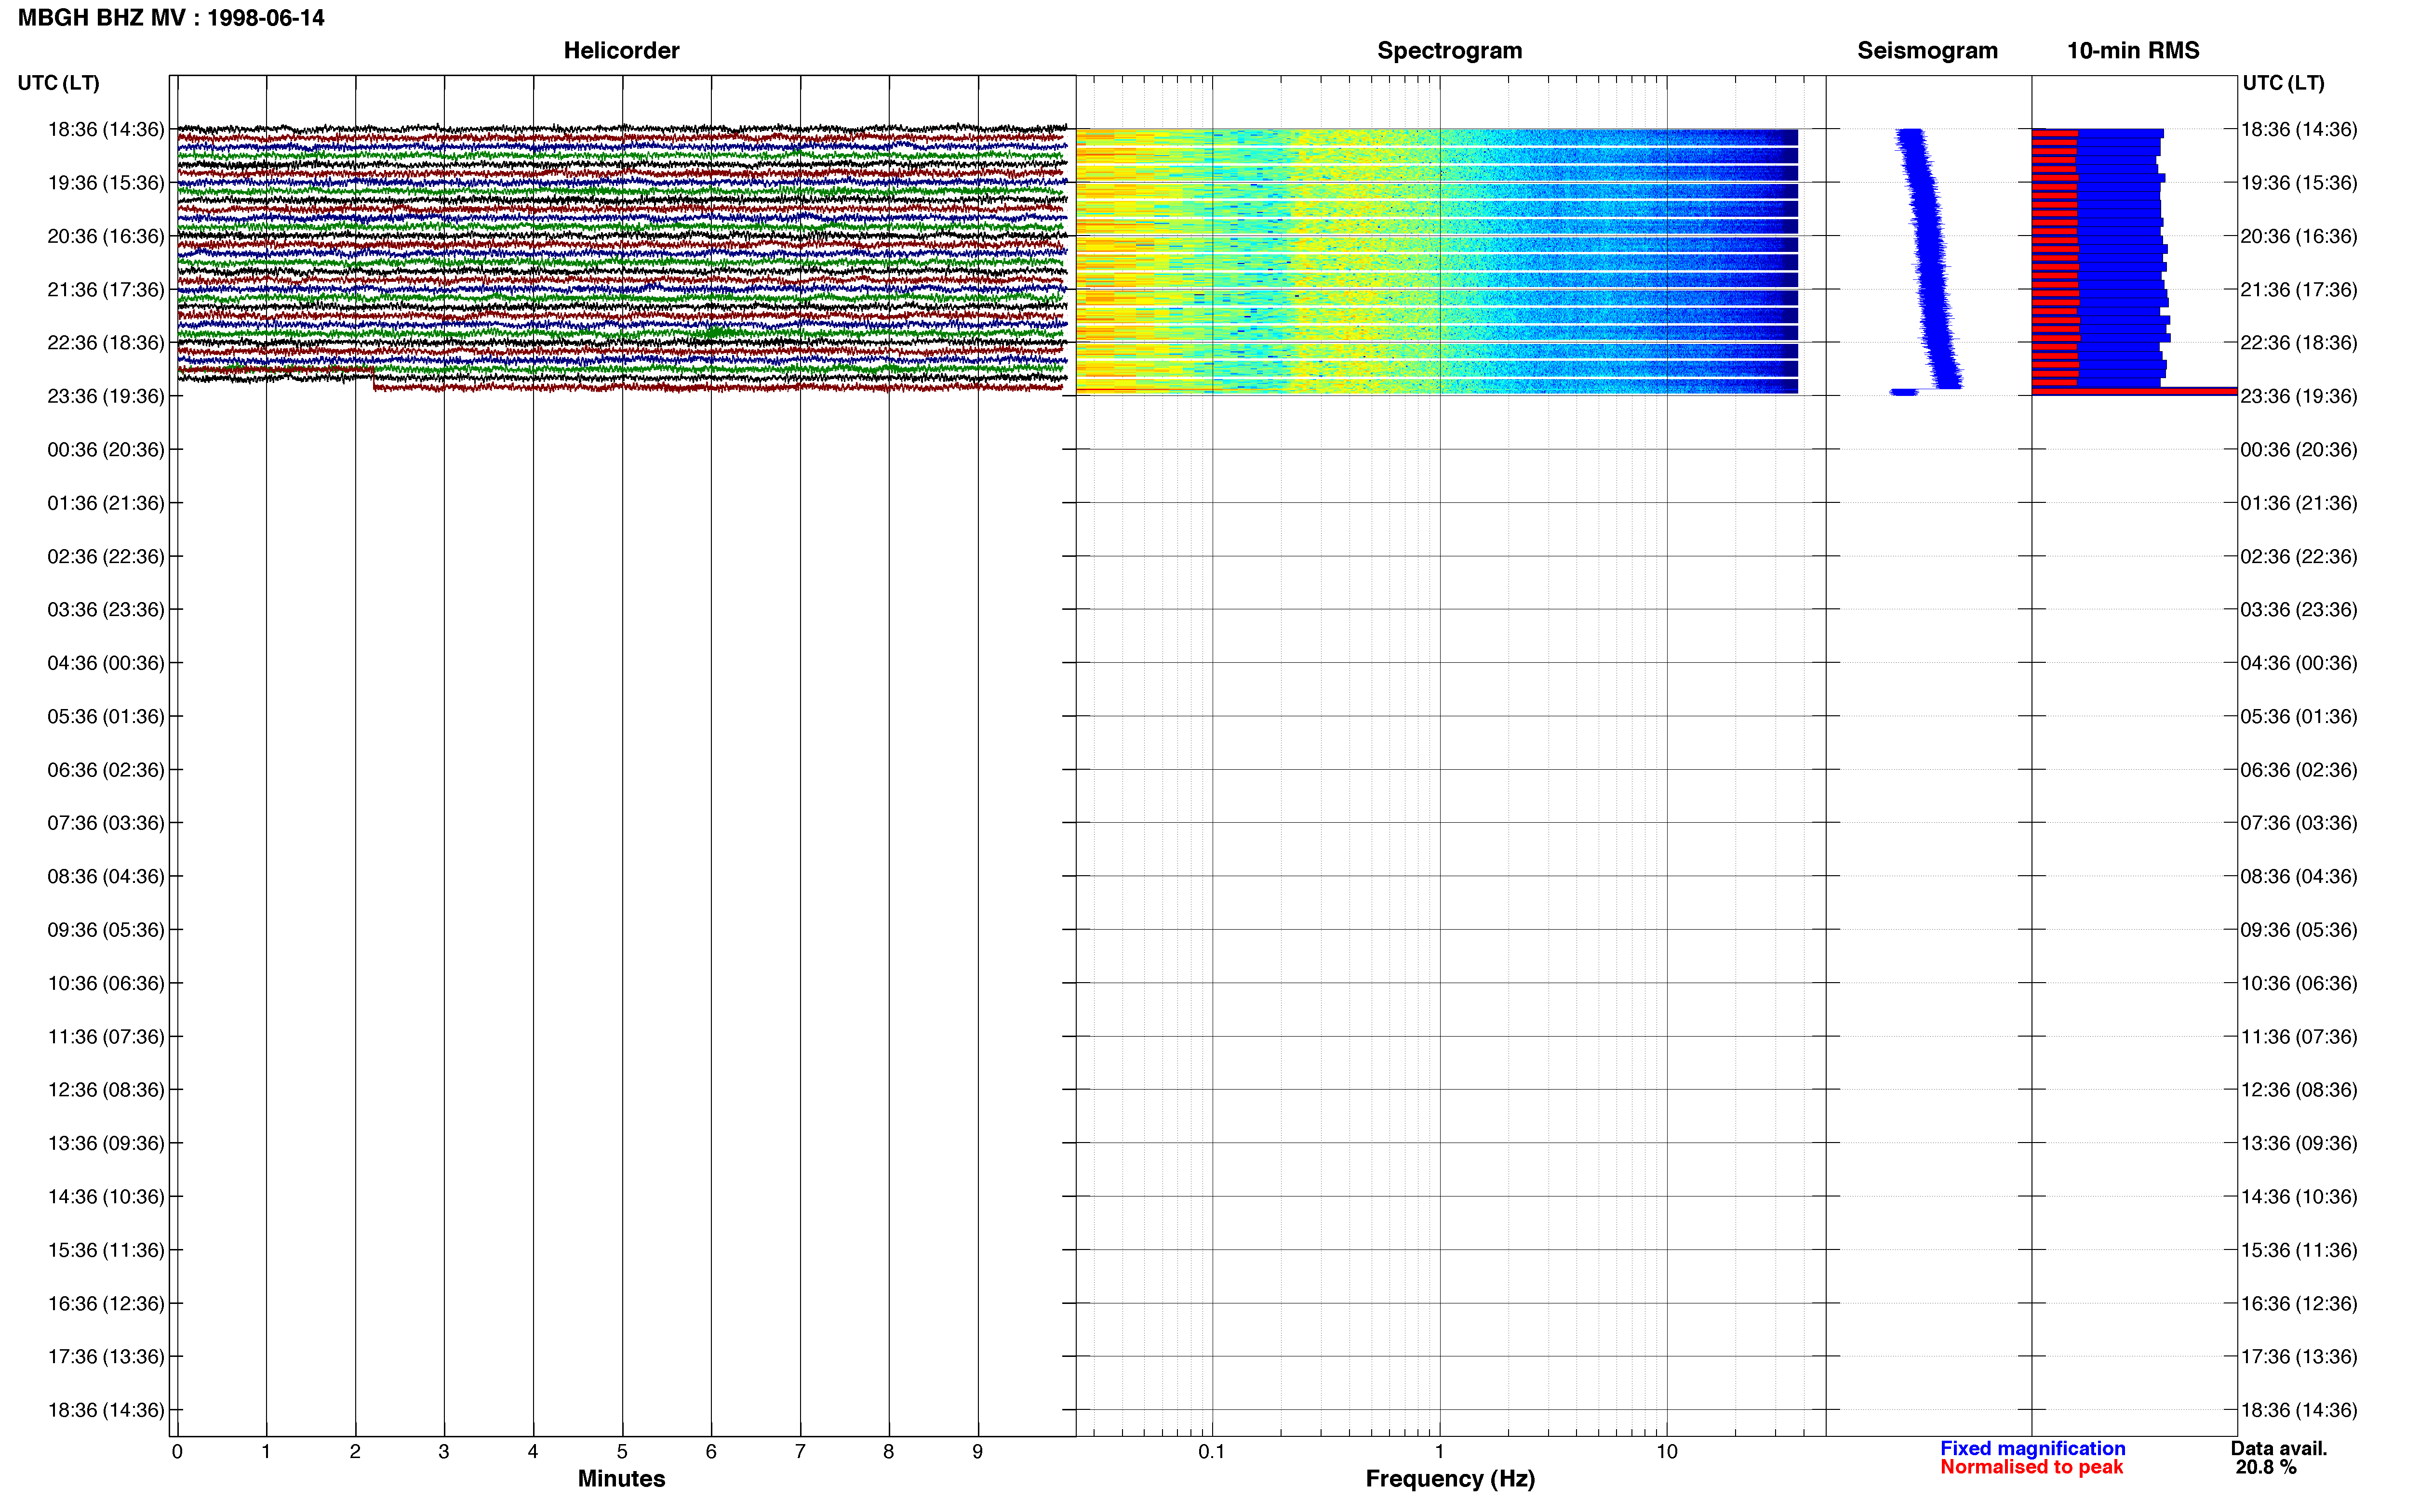Viewport: 2419px width, 1512px height.
Task: Click right time label '22:36 (18:36)'
Action: tap(2299, 343)
